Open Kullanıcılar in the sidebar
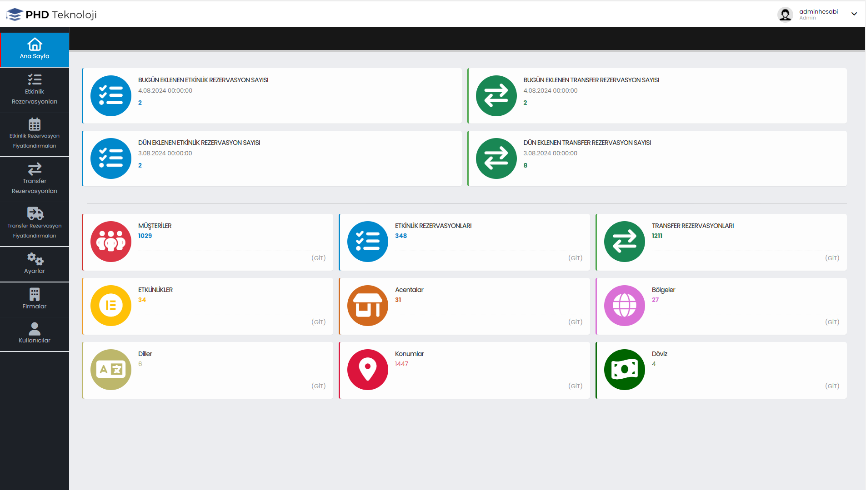Viewport: 866px width, 490px height. (35, 333)
